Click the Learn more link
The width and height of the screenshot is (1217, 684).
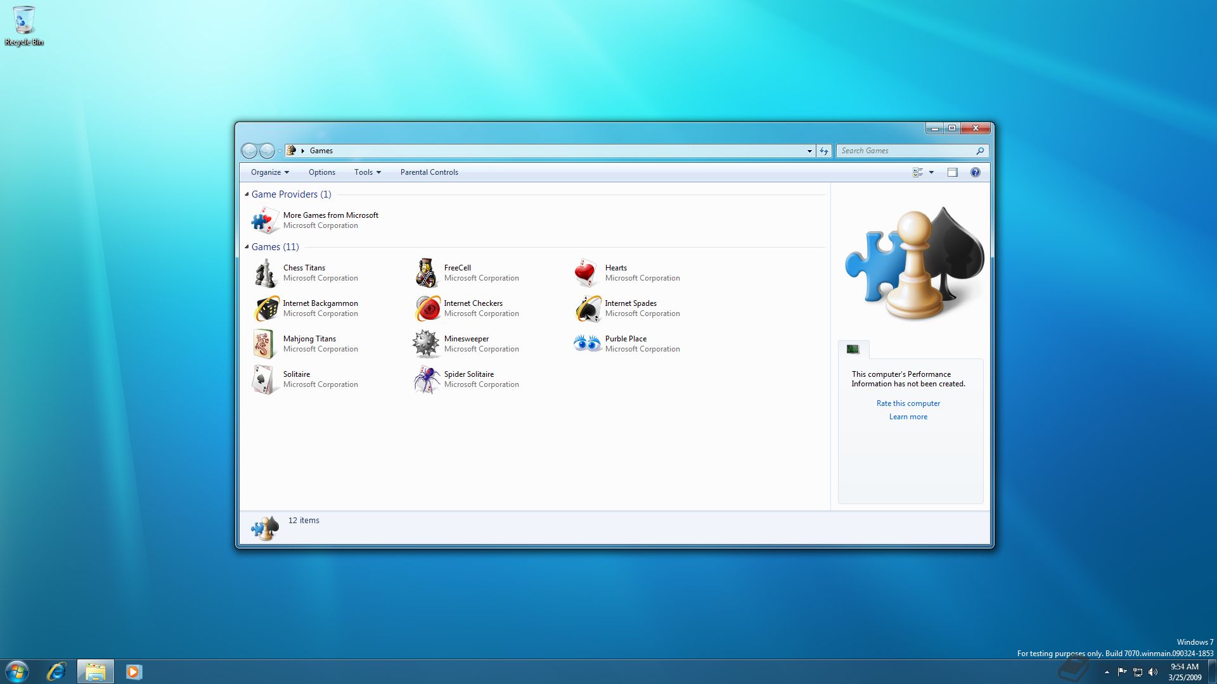tap(908, 417)
